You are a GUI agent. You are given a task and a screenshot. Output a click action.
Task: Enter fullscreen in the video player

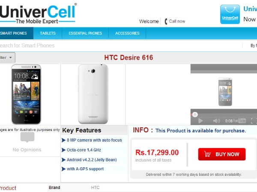coord(254,121)
